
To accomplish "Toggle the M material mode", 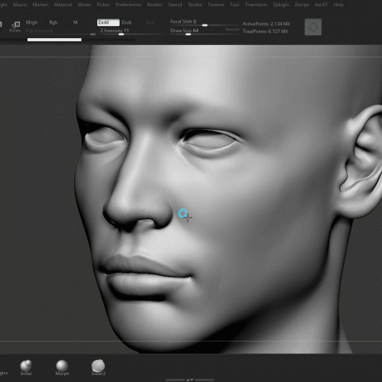I will (76, 22).
